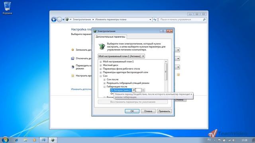
Task: Expand Разрешить гибридный спящий режим node
Action: (104, 83)
